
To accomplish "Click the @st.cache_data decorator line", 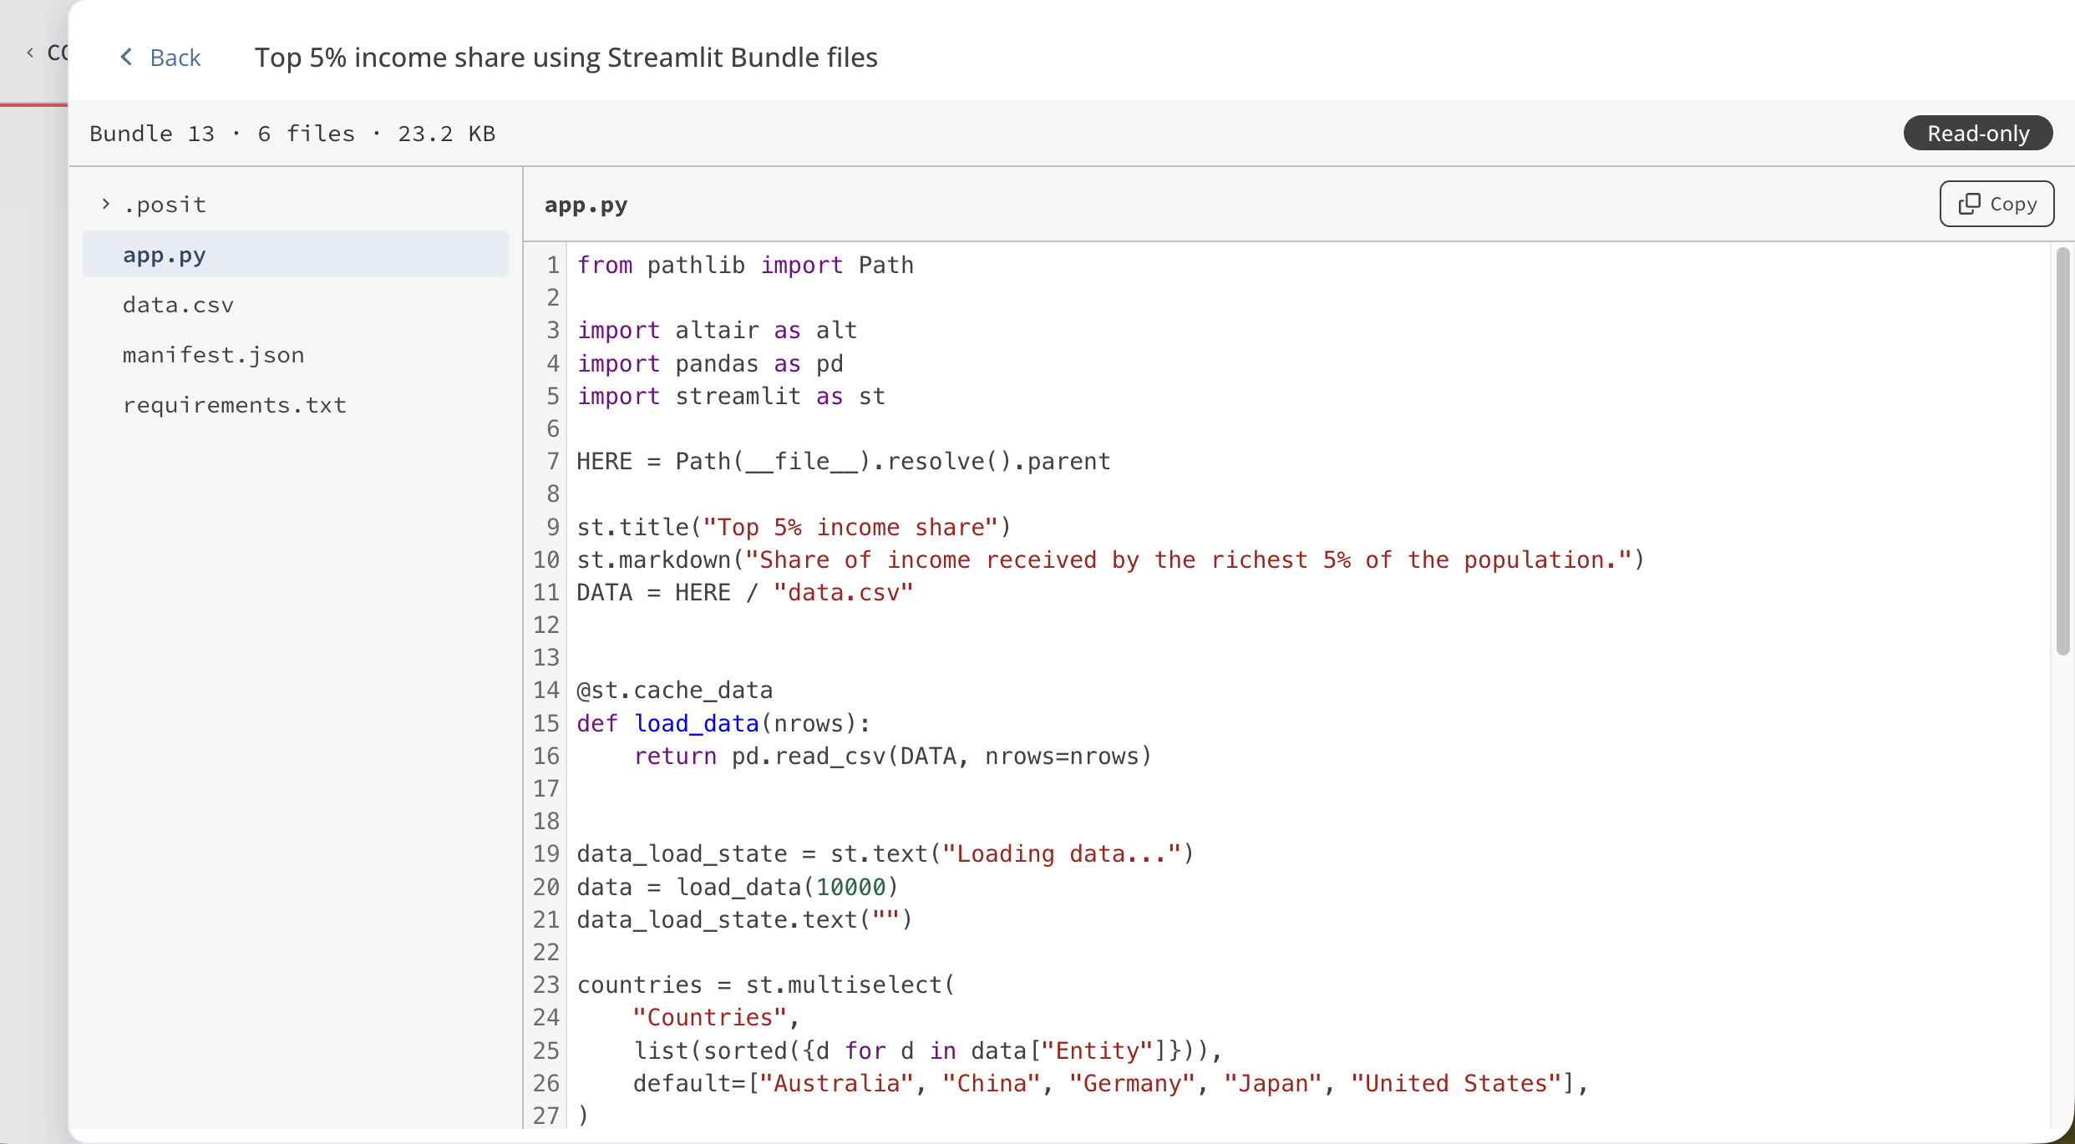I will point(675,691).
